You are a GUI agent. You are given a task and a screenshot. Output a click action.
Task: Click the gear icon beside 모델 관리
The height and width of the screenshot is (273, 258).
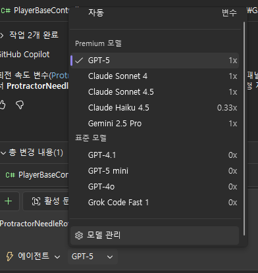coord(79,236)
